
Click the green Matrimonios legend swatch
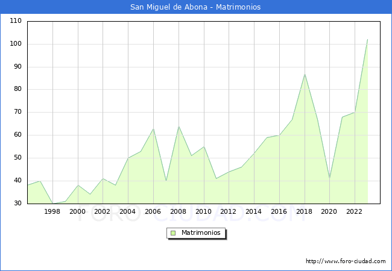[x=173, y=233]
